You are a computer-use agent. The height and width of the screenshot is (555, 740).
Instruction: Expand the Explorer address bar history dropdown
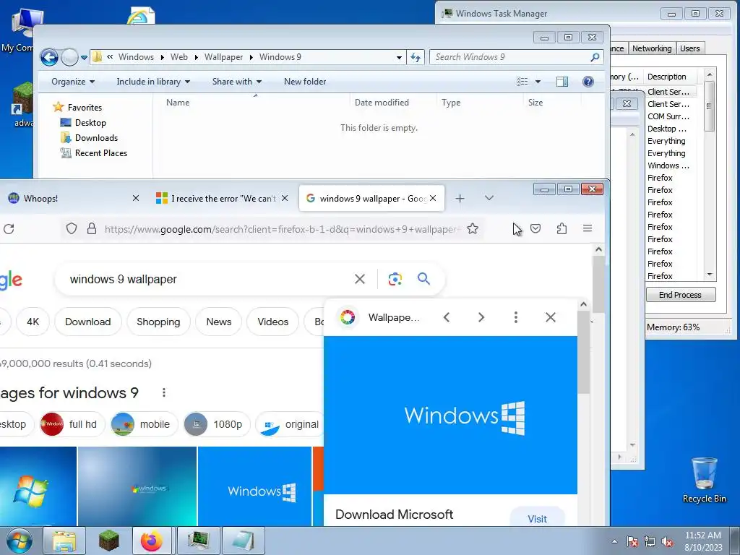(399, 58)
